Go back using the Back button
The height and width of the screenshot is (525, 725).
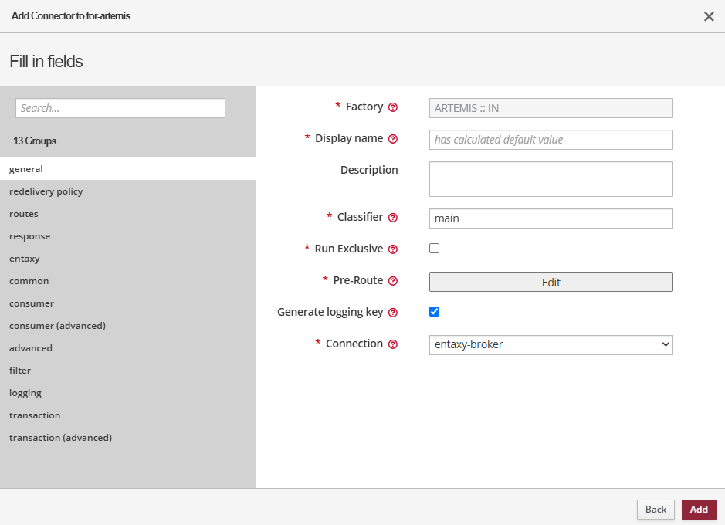656,510
